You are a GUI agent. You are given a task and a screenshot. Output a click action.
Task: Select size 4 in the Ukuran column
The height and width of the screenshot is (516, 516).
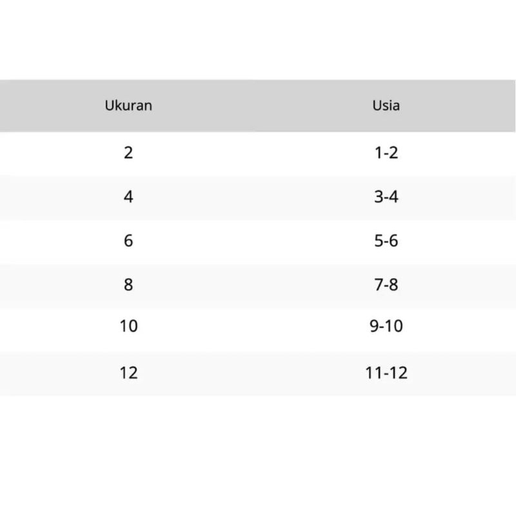click(x=128, y=197)
